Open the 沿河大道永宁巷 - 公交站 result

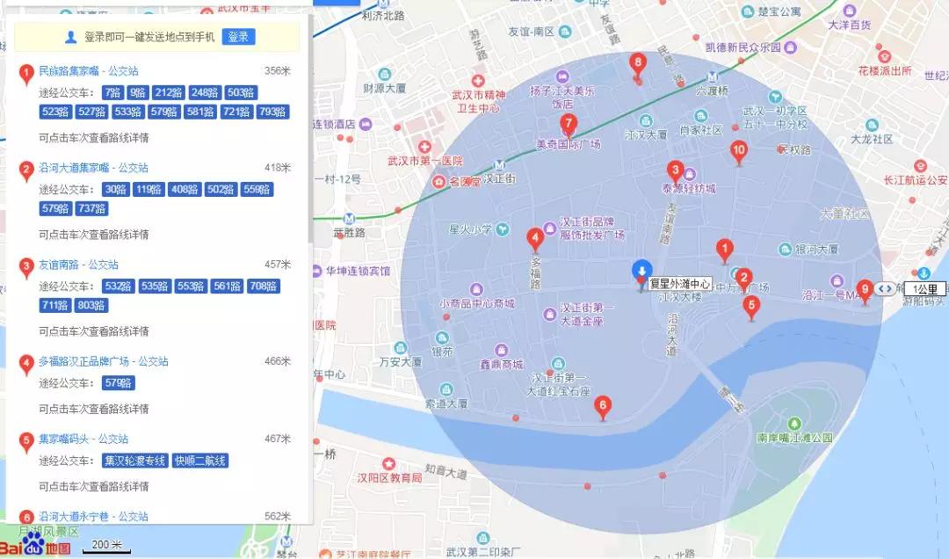pos(94,517)
